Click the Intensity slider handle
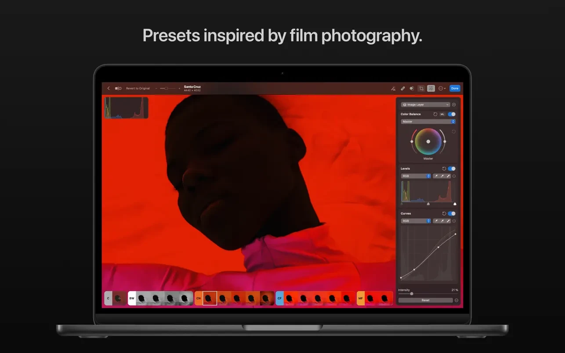The image size is (565, 353). click(x=412, y=294)
